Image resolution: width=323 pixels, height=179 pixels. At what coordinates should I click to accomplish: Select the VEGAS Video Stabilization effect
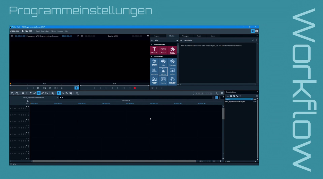pyautogui.click(x=172, y=80)
